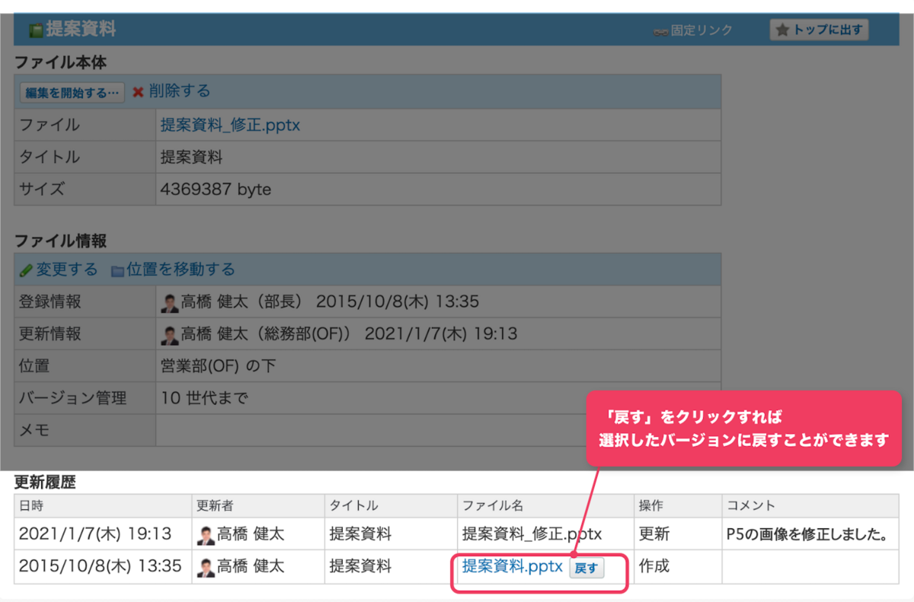Click the 編集を開始する… button

72,93
